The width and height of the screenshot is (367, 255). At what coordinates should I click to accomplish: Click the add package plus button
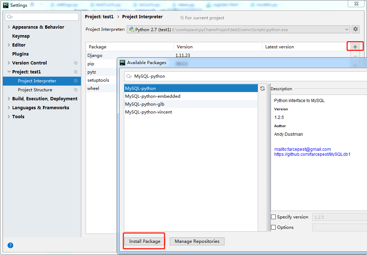(x=355, y=47)
